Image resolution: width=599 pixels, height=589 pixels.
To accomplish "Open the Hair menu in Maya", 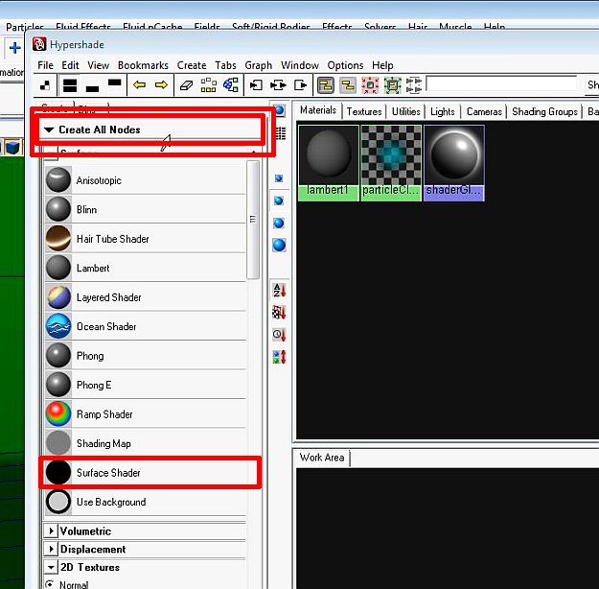I will point(418,27).
